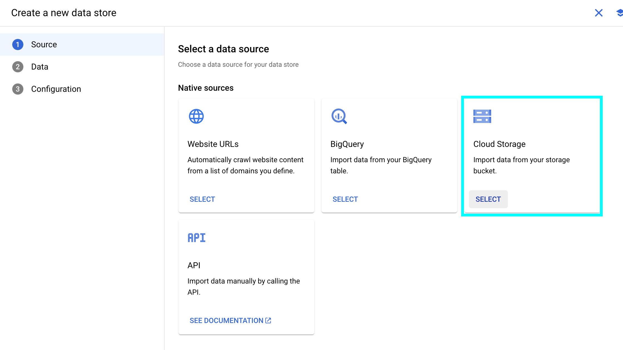Click the Website URLs globe icon
623x350 pixels.
coord(196,116)
